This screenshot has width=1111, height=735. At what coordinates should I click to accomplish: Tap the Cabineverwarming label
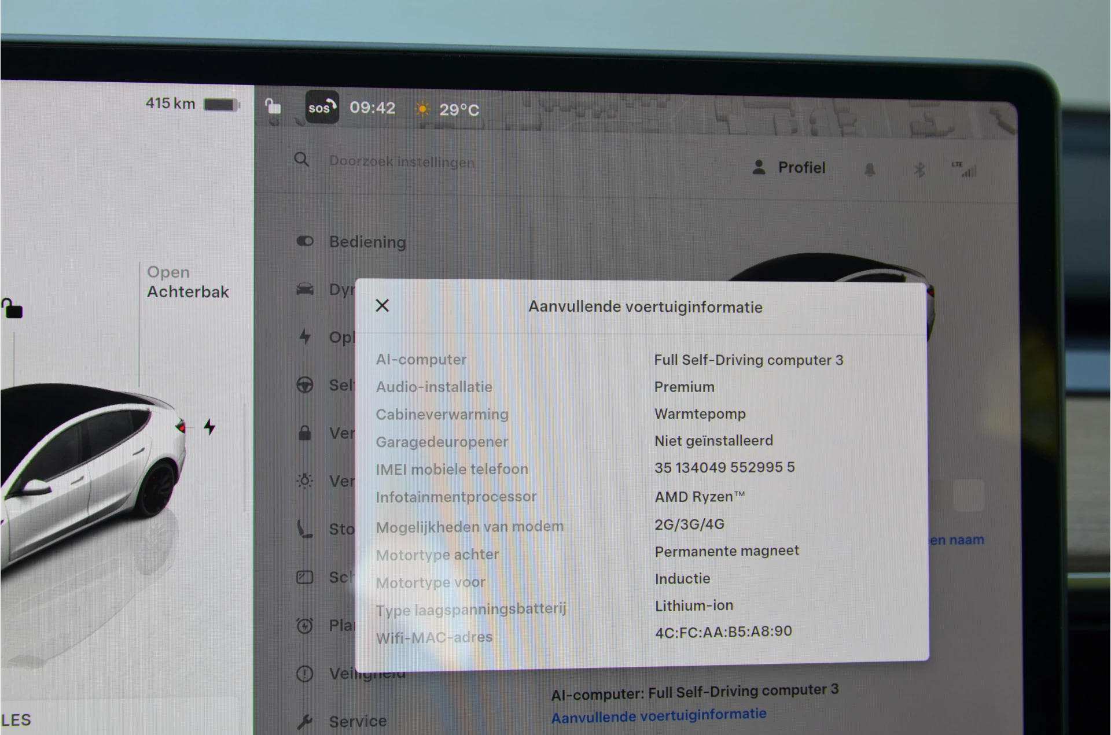442,414
